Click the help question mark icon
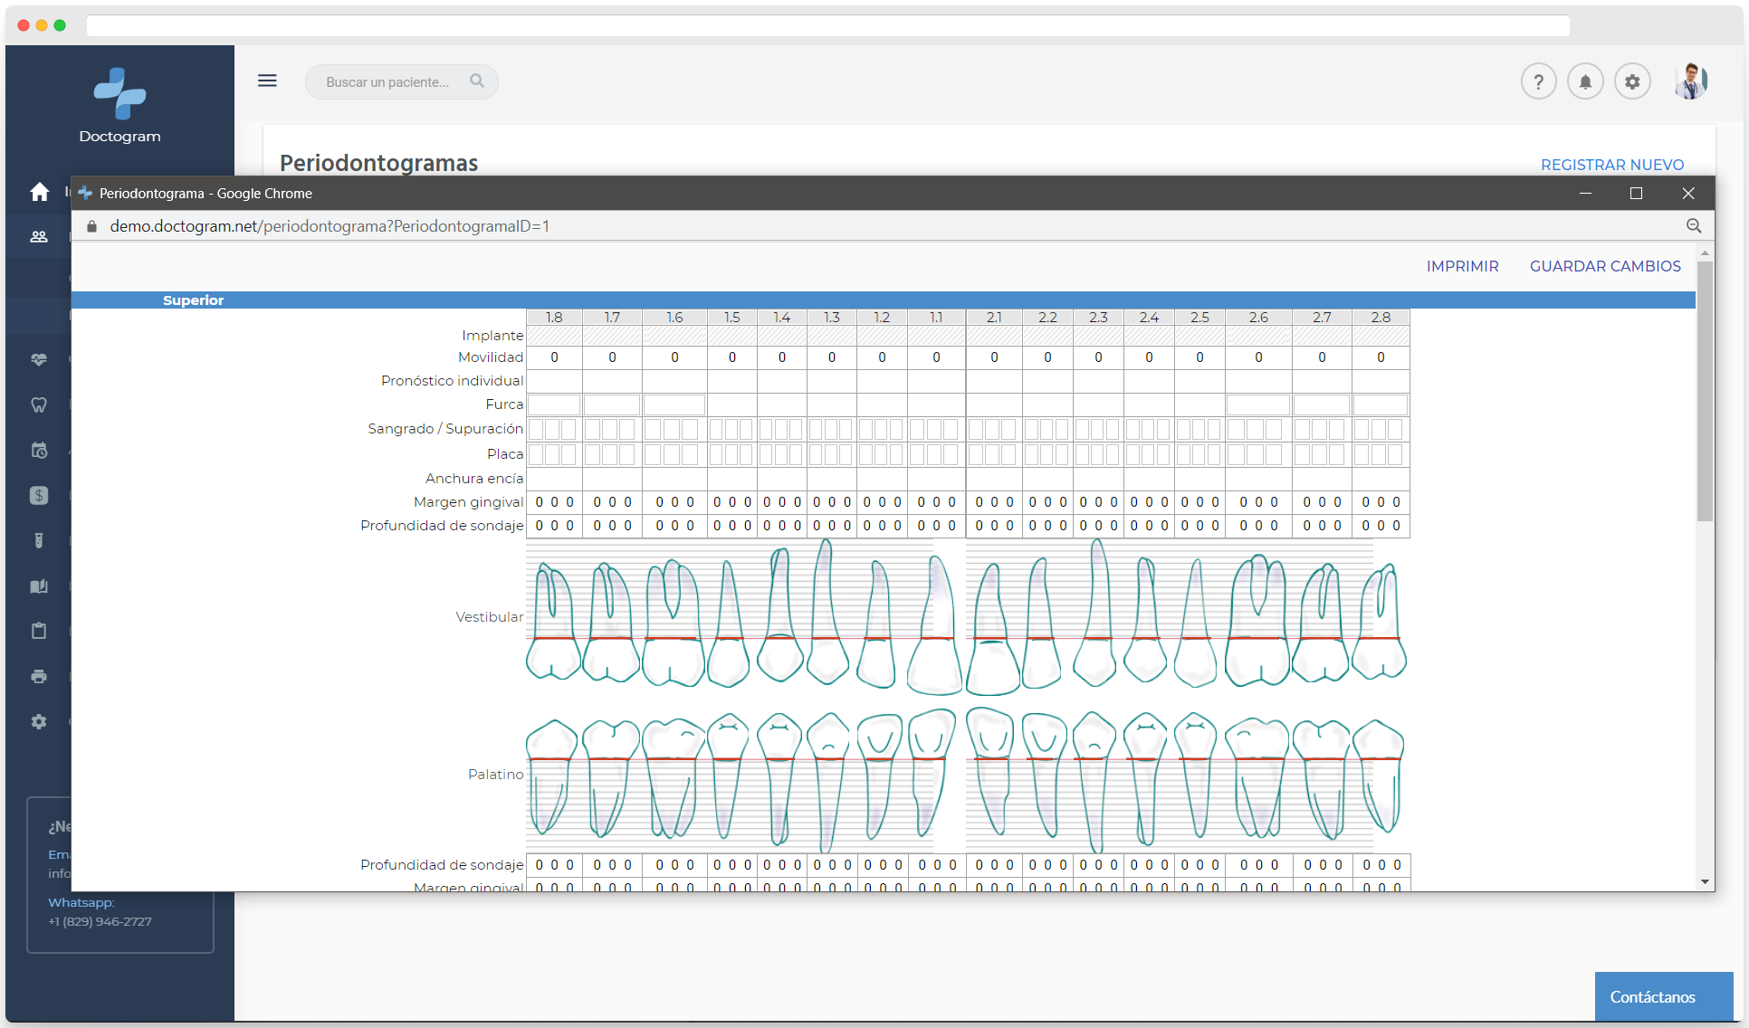This screenshot has width=1749, height=1028. click(1538, 82)
